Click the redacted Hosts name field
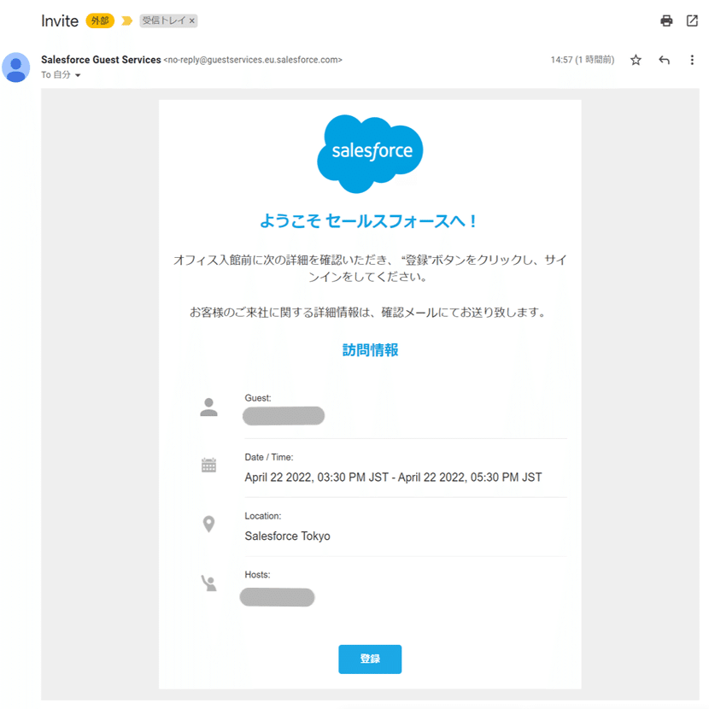 pos(277,597)
